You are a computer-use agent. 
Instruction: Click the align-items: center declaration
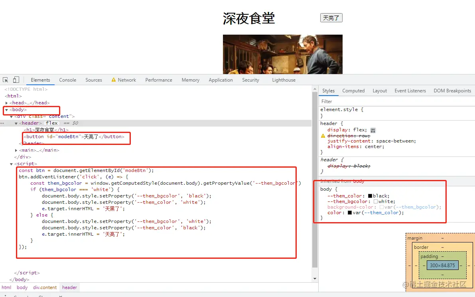coord(356,147)
